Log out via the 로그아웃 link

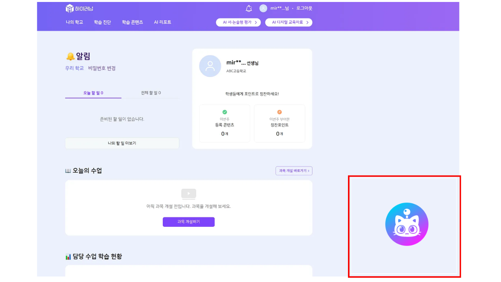click(x=304, y=8)
